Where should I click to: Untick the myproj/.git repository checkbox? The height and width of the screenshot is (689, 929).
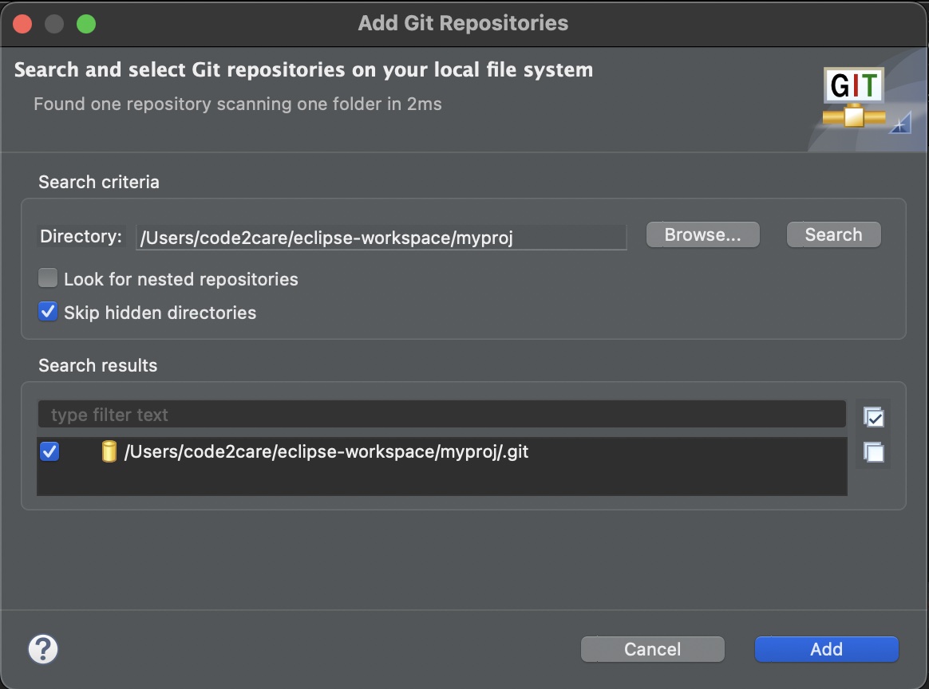click(x=49, y=452)
